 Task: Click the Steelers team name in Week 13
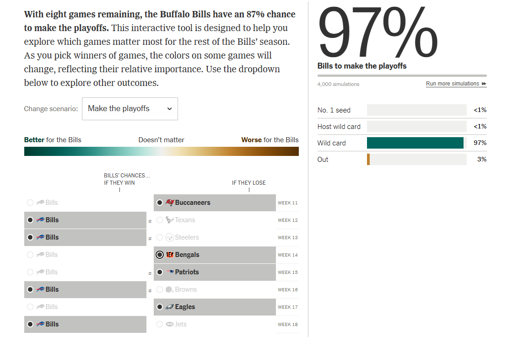point(187,237)
